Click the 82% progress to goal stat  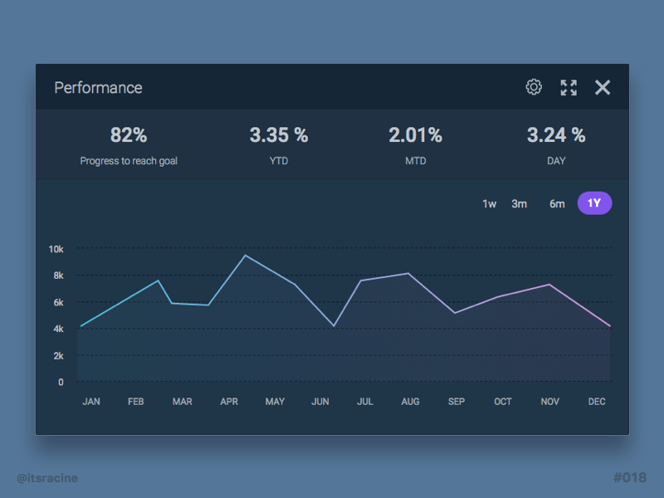[129, 135]
